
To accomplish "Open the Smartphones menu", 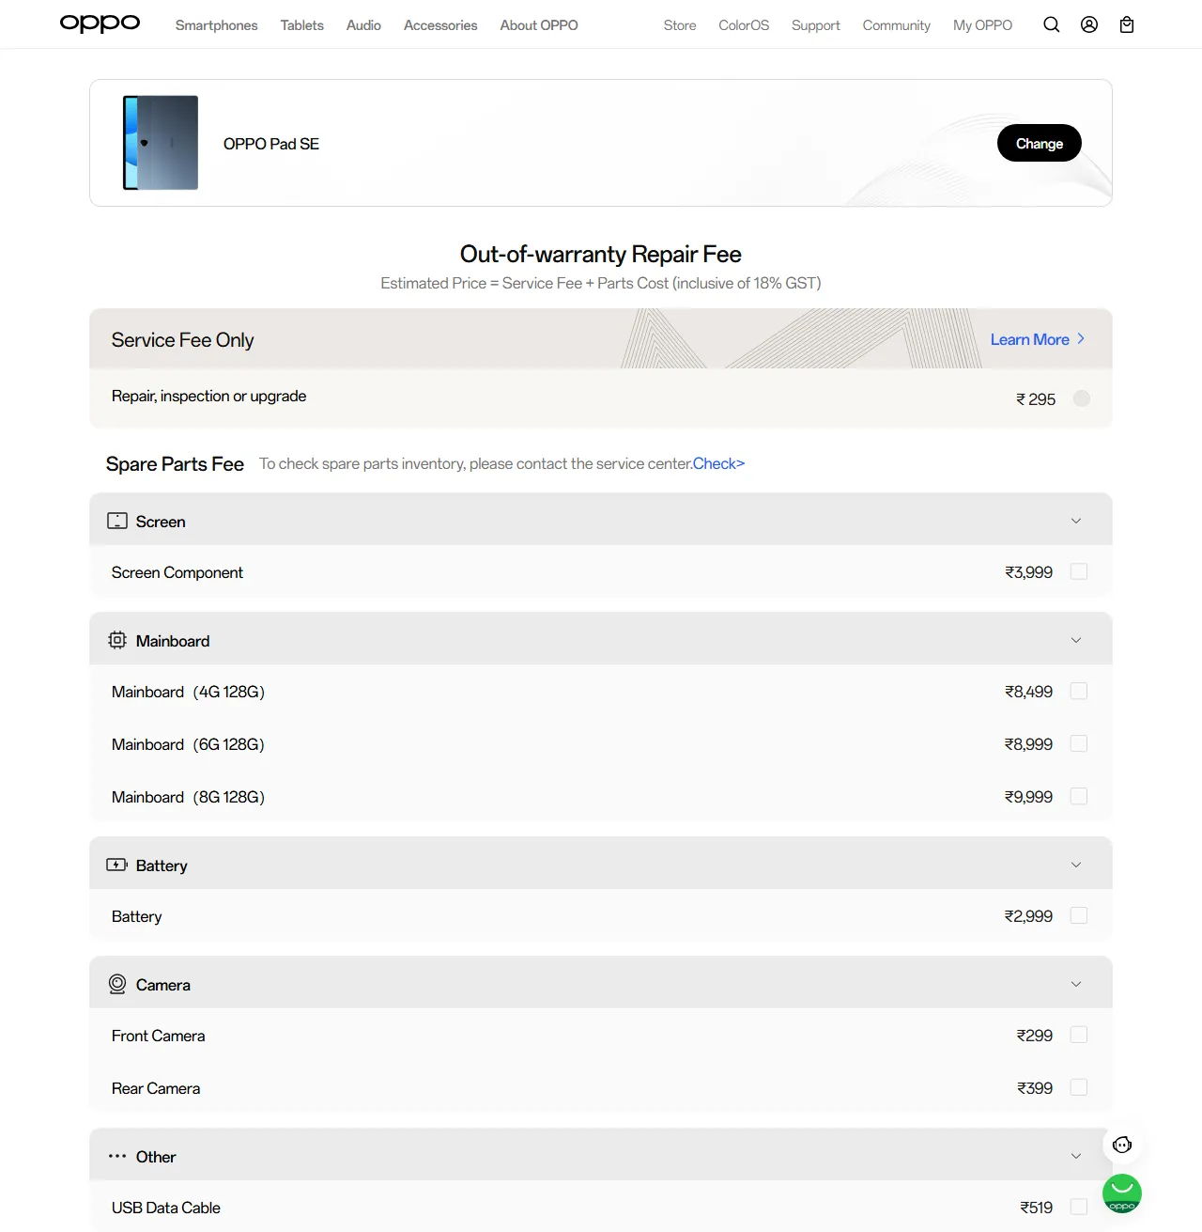I will click(x=216, y=25).
